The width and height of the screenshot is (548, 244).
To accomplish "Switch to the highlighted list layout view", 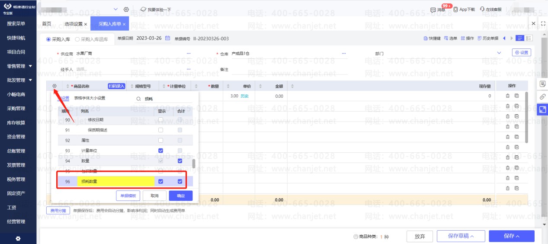I will coord(520,39).
